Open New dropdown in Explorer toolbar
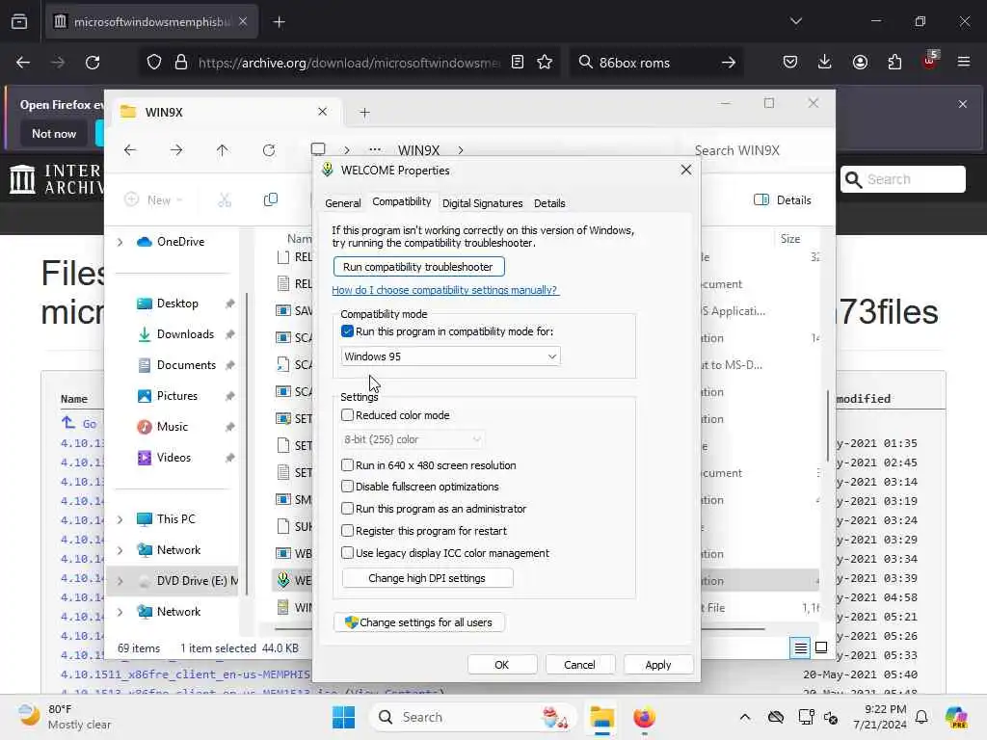Screen dimensions: 987x740 click(x=153, y=200)
